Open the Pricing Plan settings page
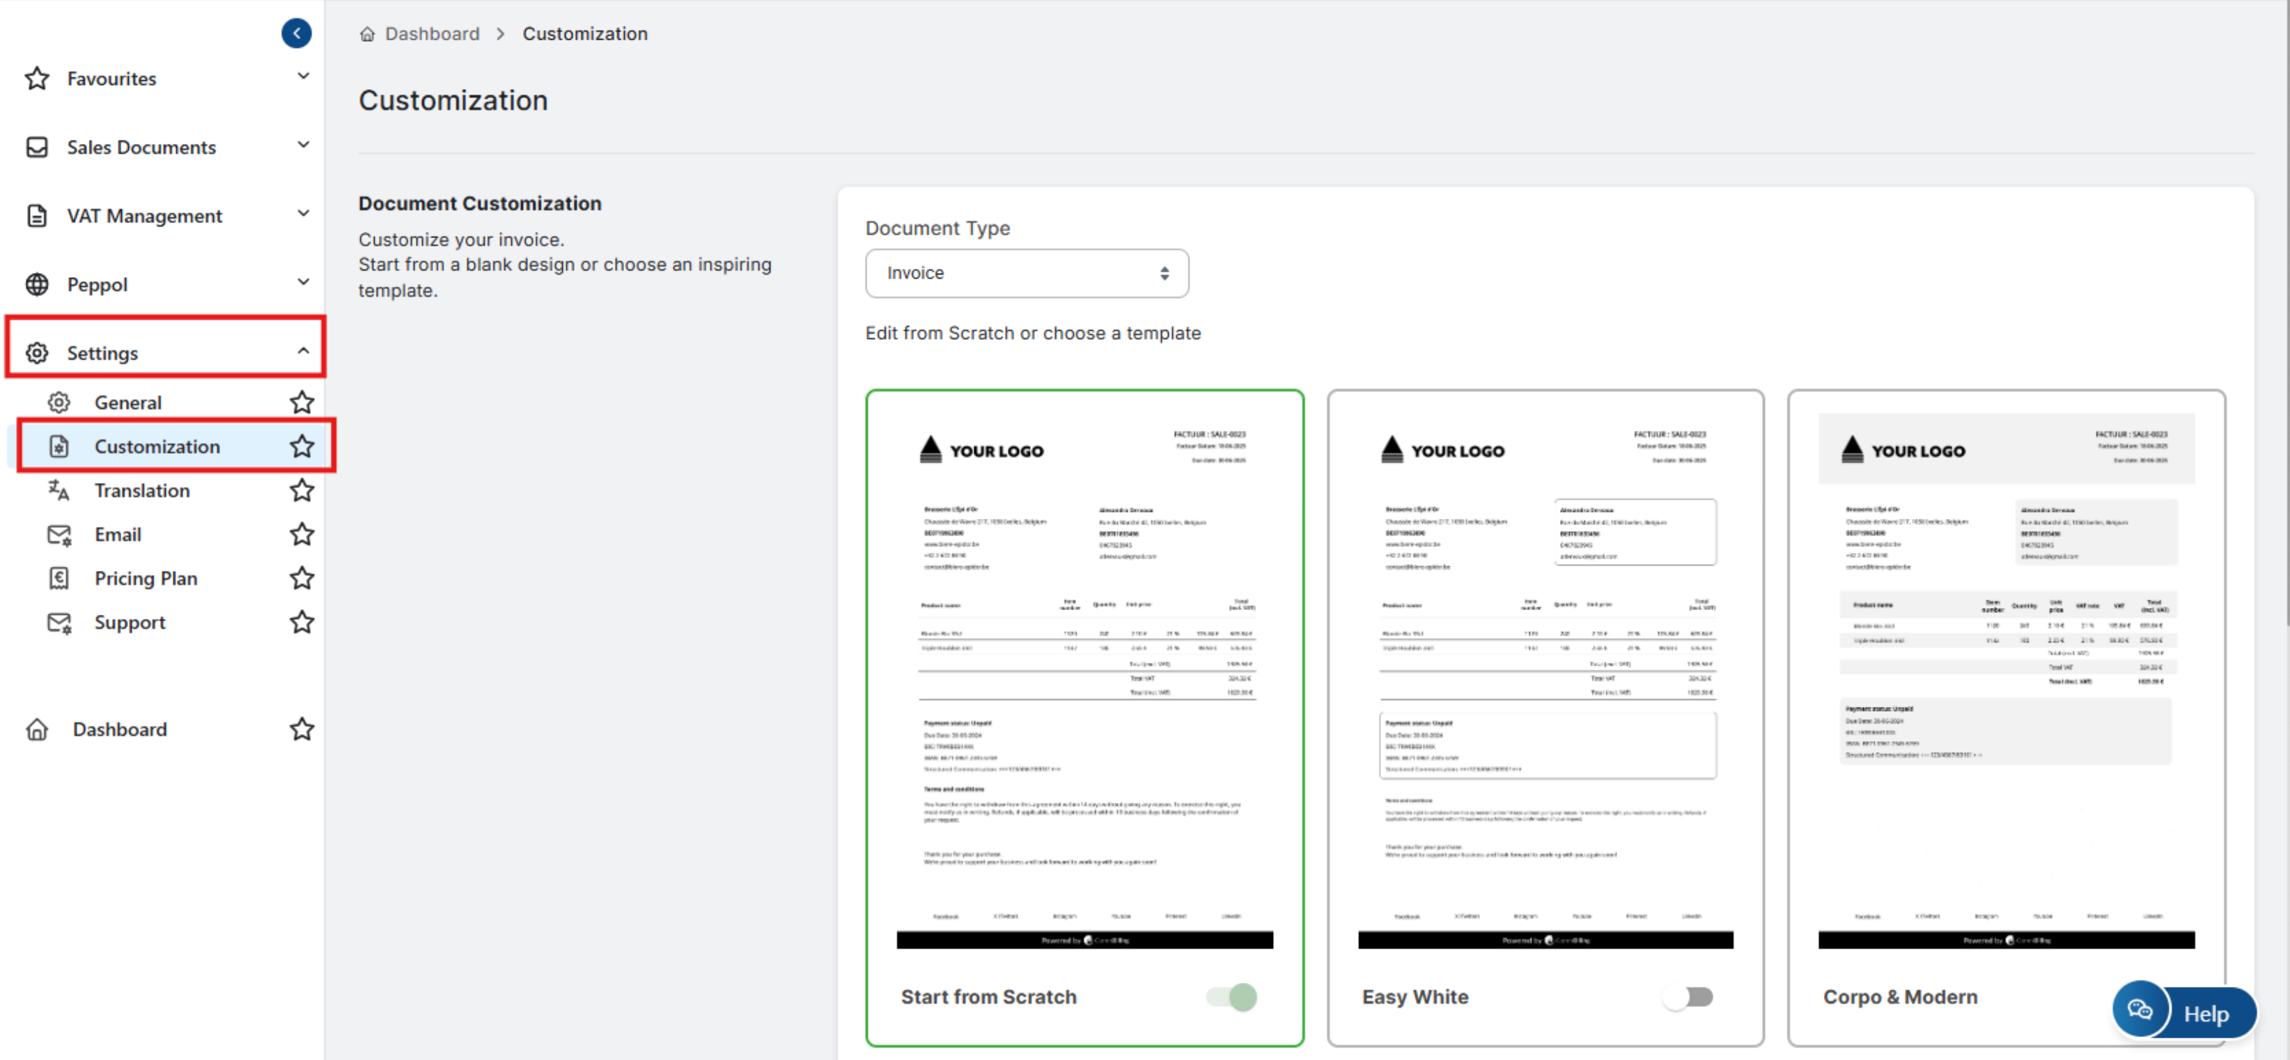This screenshot has width=2290, height=1060. click(x=146, y=579)
